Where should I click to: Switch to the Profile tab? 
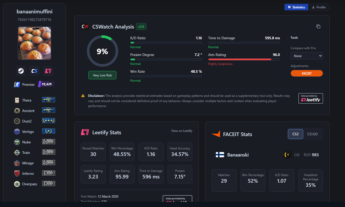click(319, 7)
